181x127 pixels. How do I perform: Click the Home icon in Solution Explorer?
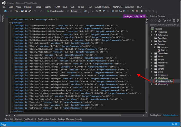coord(159,20)
